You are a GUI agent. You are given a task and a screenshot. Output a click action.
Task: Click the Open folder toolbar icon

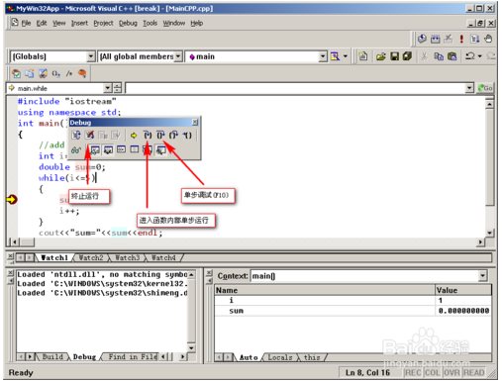[x=381, y=56]
